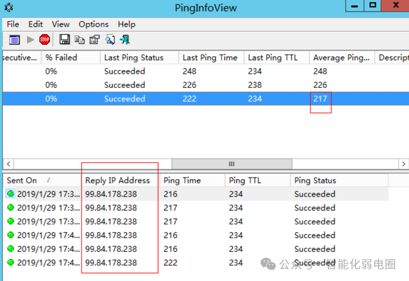409x281 pixels.
Task: Open the ping options dialog icon
Action: tap(15, 40)
